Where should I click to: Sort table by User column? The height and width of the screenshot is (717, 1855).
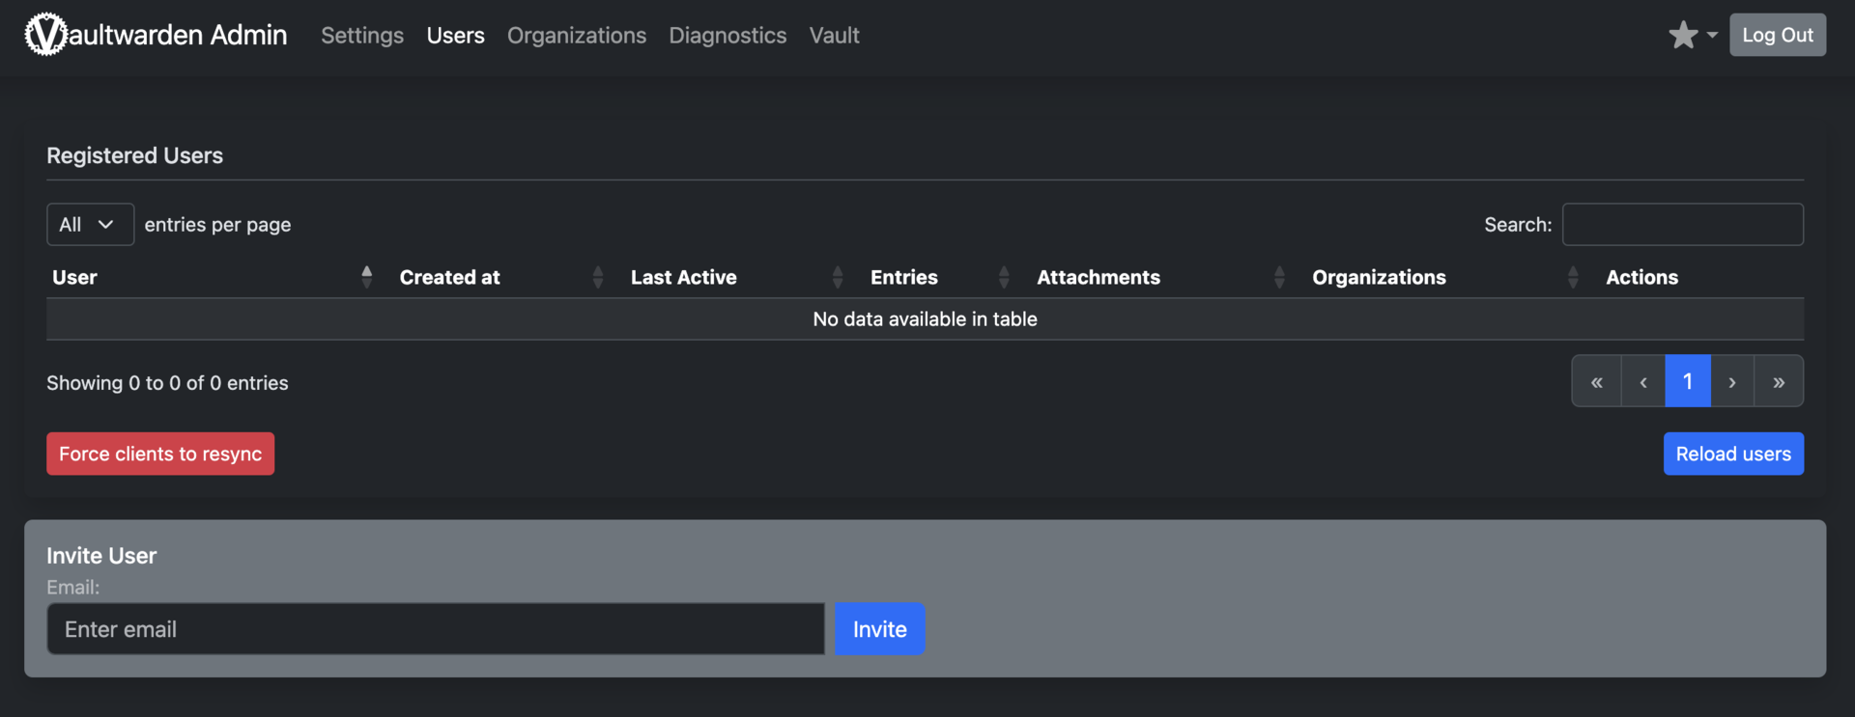213,277
